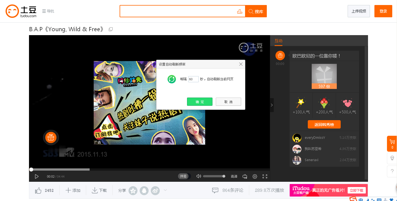Click the 添加 add button
Screen dimensions: 397x201
73,190
